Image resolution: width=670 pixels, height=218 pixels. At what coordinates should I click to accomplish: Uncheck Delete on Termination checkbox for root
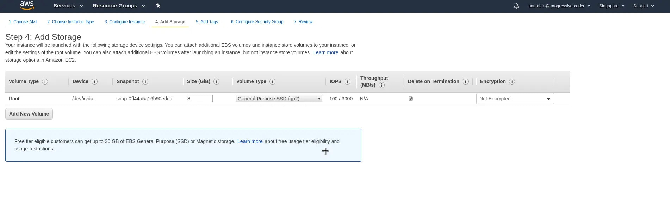point(411,99)
